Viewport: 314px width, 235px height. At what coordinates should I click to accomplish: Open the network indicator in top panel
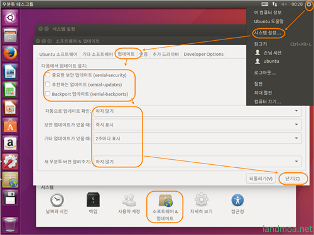pyautogui.click(x=274, y=4)
